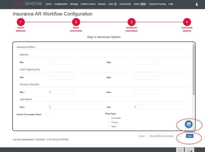Image resolution: width=205 pixels, height=152 pixels.
Task: Open the new chat message icon
Action: [x=180, y=150]
